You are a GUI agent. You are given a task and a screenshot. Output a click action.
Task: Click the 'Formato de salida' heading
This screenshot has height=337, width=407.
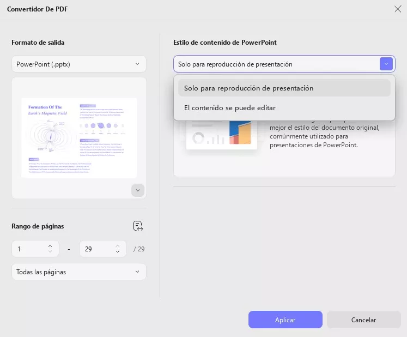pos(38,43)
